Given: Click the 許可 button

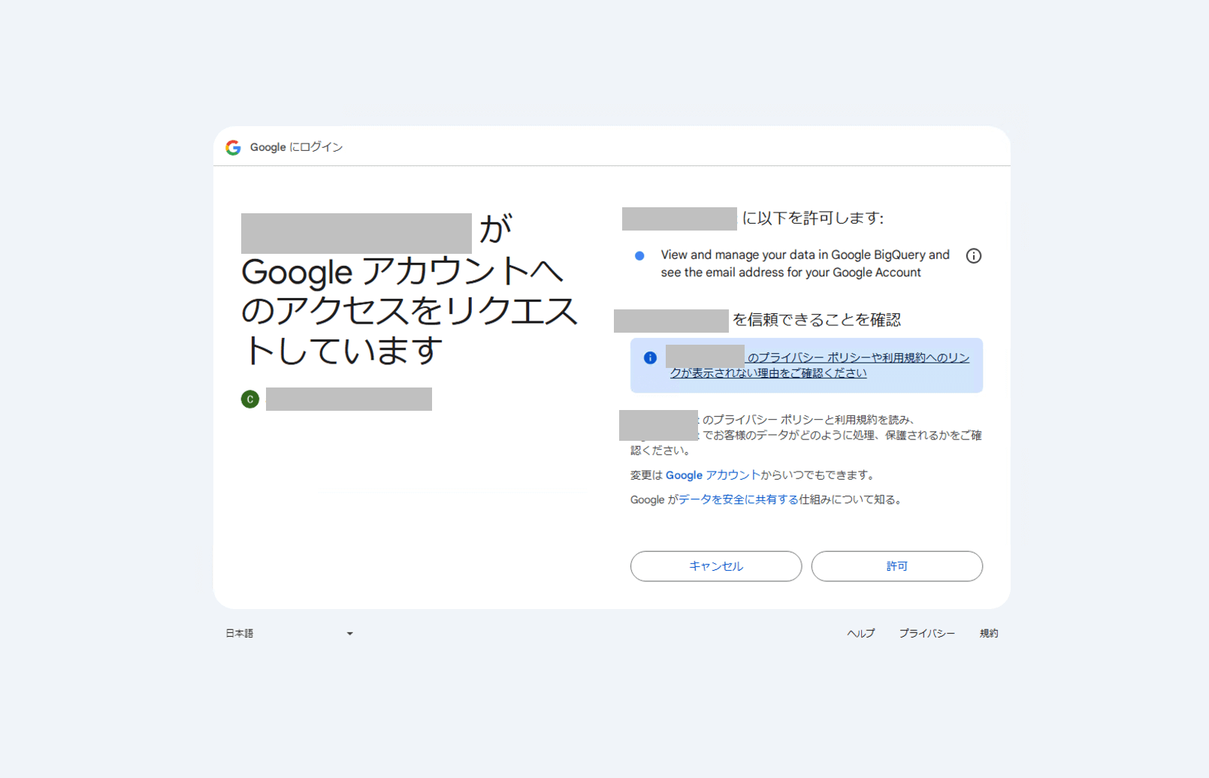Looking at the screenshot, I should pyautogui.click(x=897, y=566).
